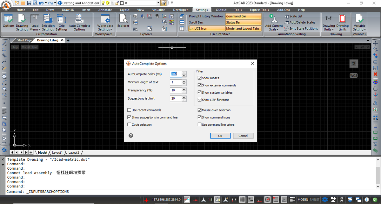The height and width of the screenshot is (204, 381).
Task: Click the green checkmark icon in status bar
Action: (375, 200)
